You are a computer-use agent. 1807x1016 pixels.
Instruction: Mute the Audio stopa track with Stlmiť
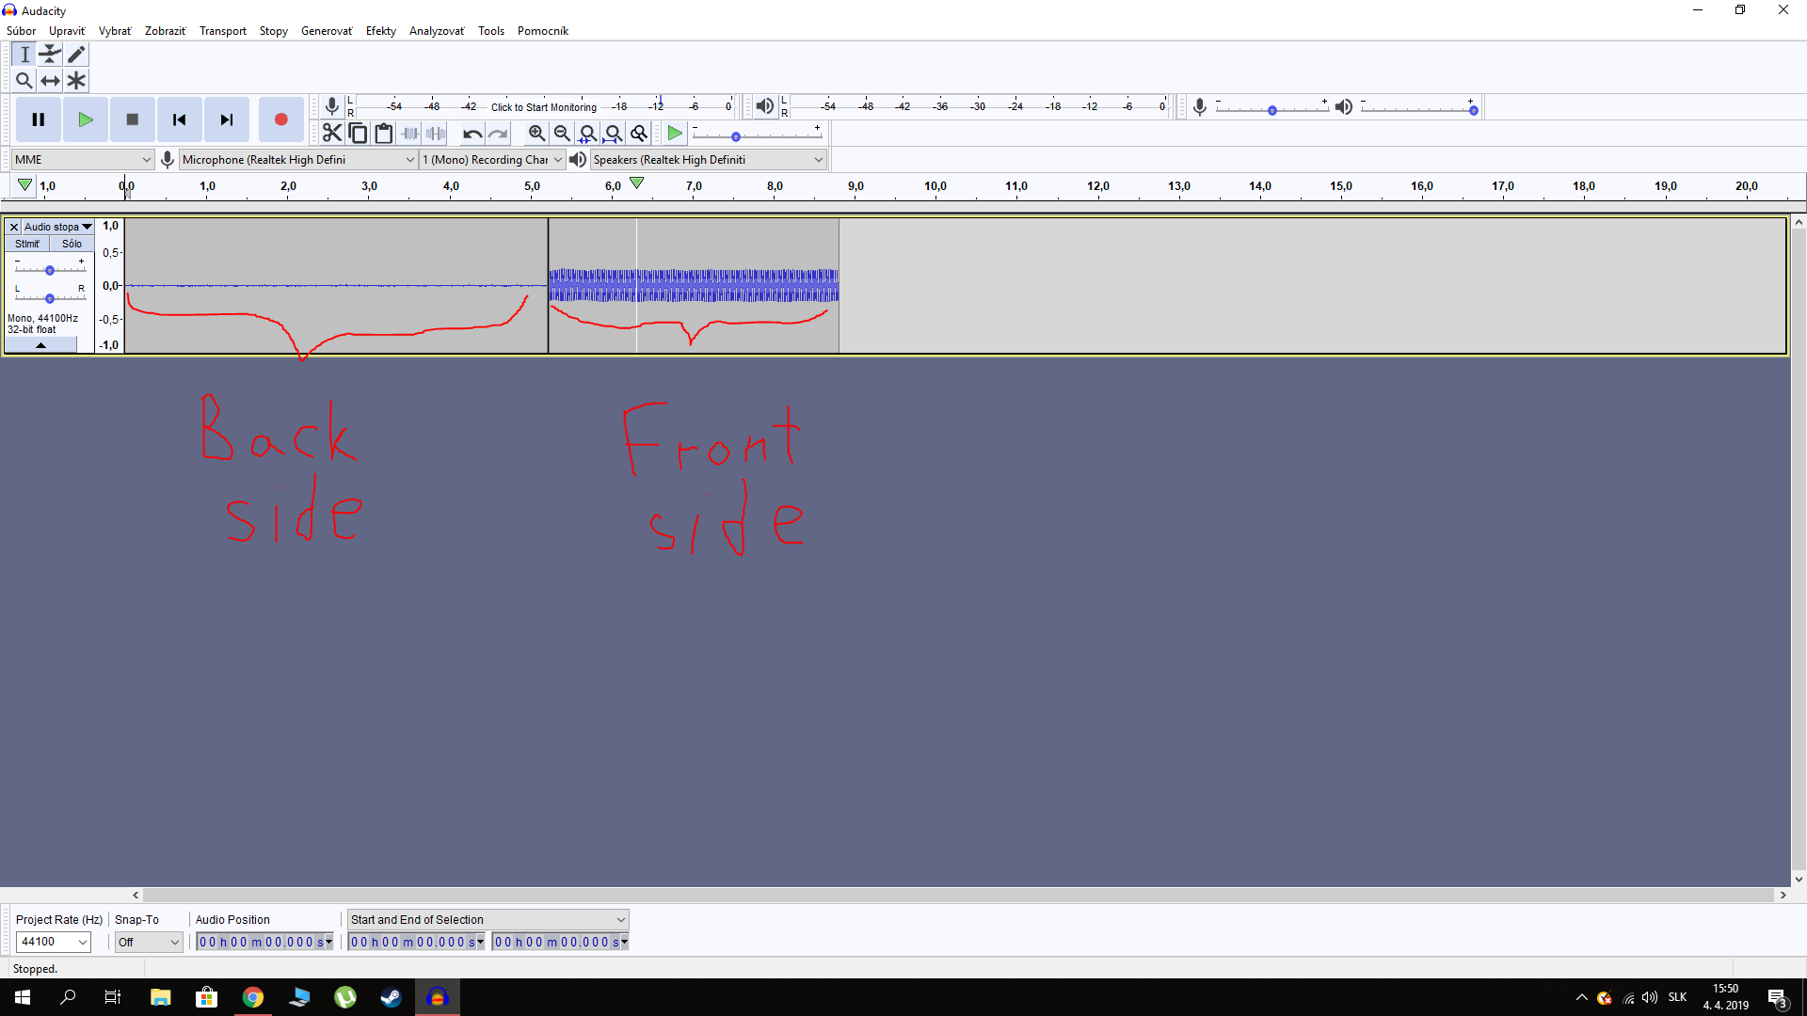click(26, 243)
